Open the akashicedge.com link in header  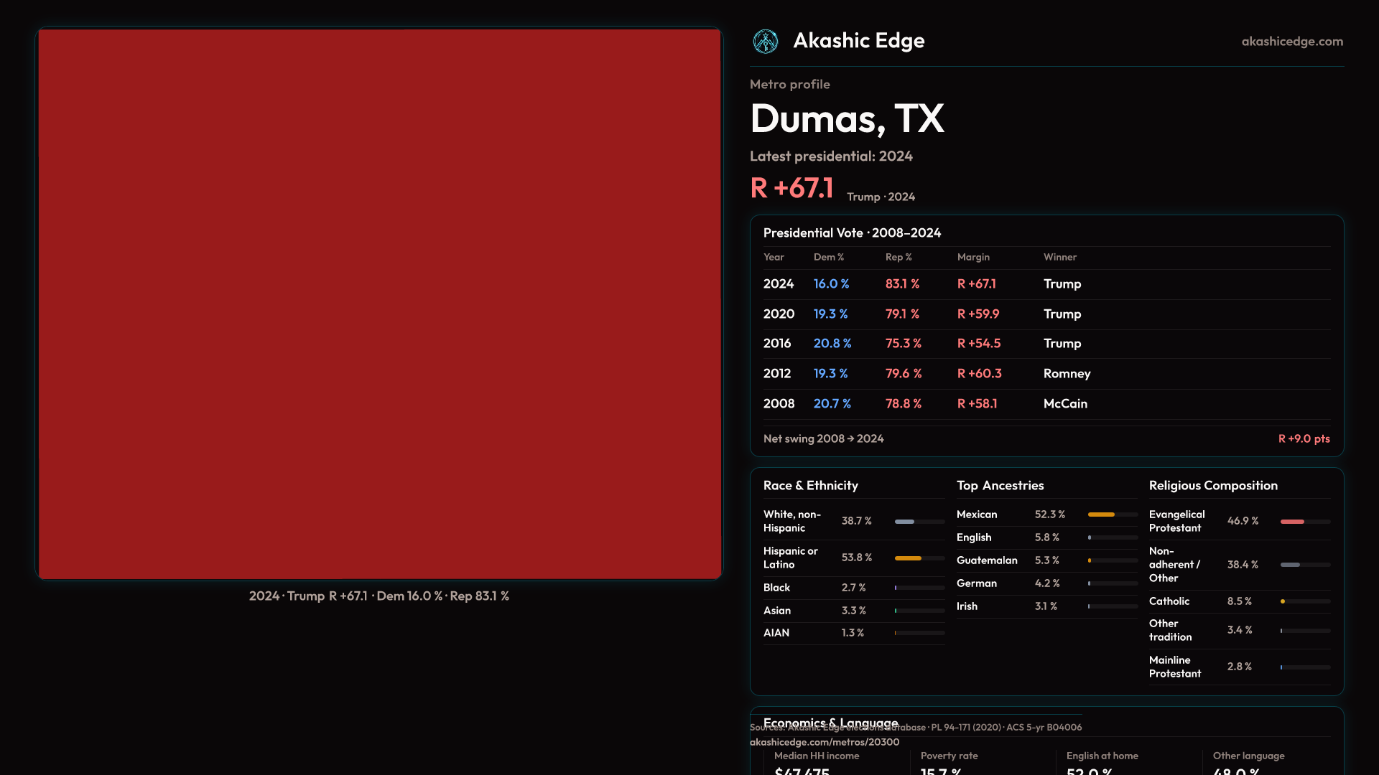click(1291, 42)
